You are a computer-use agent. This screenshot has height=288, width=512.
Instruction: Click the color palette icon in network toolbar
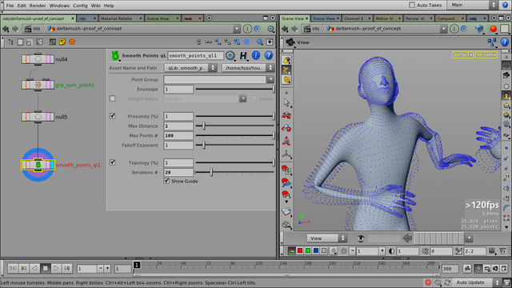coord(39,42)
